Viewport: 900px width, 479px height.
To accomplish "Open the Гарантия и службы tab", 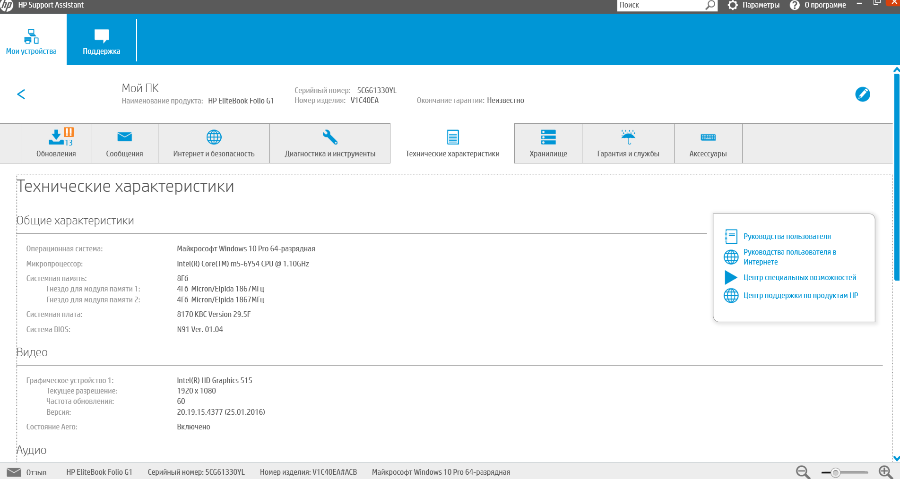I will [x=628, y=144].
